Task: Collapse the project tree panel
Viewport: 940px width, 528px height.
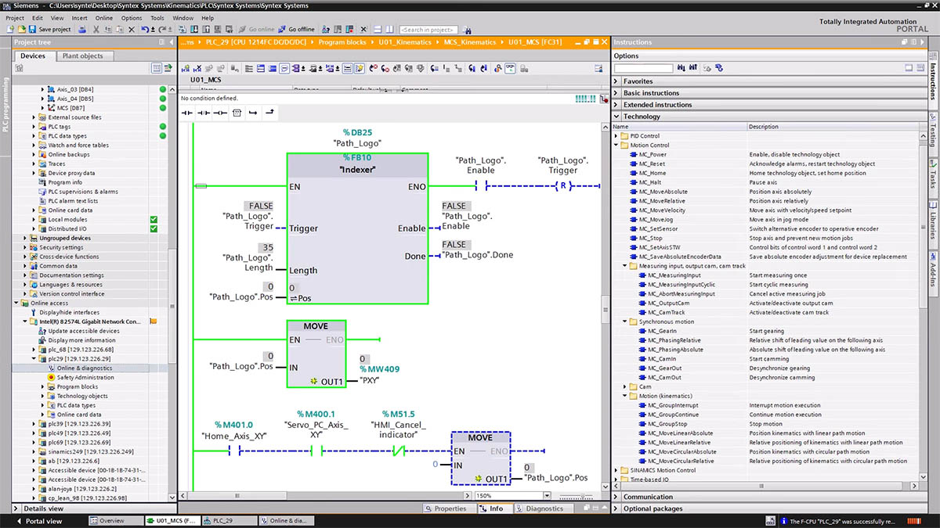Action: (172, 42)
